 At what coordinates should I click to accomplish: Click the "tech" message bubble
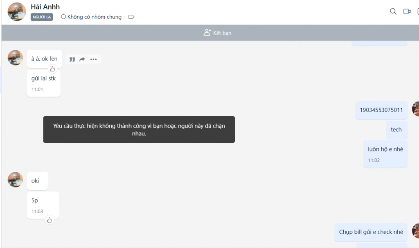396,130
